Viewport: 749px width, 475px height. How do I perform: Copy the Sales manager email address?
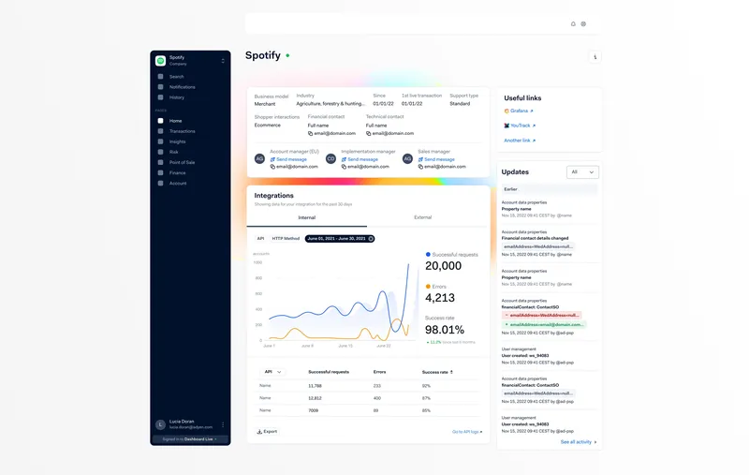pos(420,167)
